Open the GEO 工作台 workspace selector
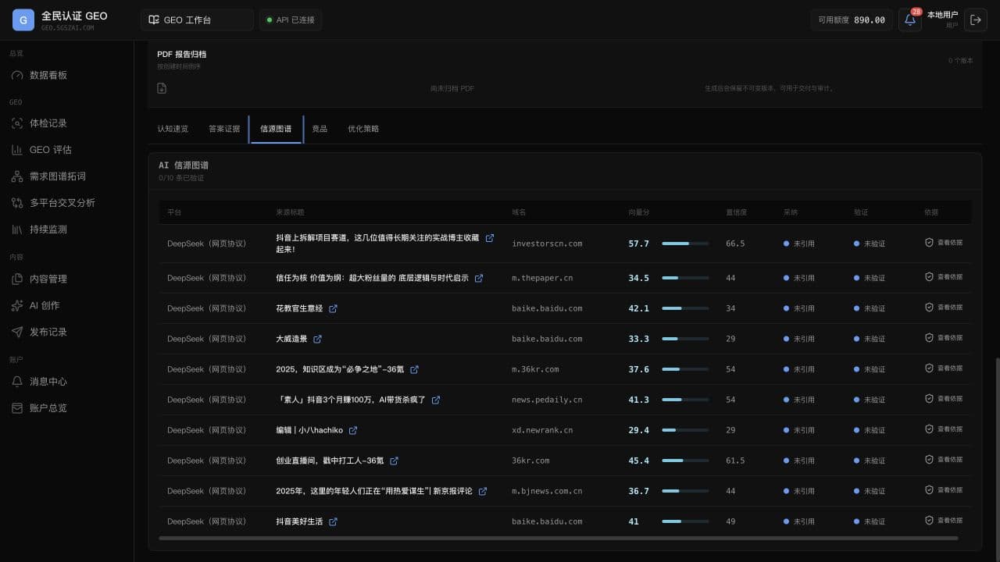1000x562 pixels. [197, 20]
